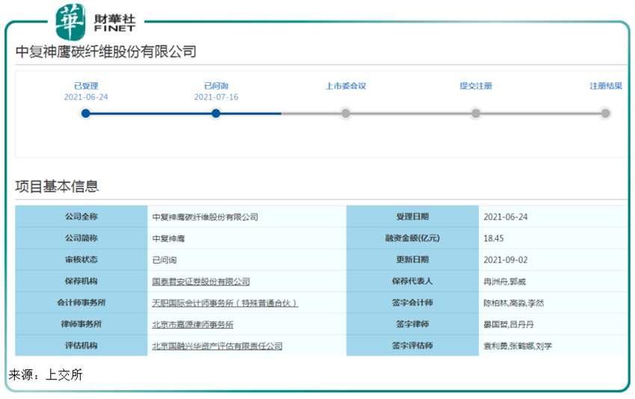635x399 pixels.
Task: Click the 上市委会议 stage label
Action: tap(346, 86)
